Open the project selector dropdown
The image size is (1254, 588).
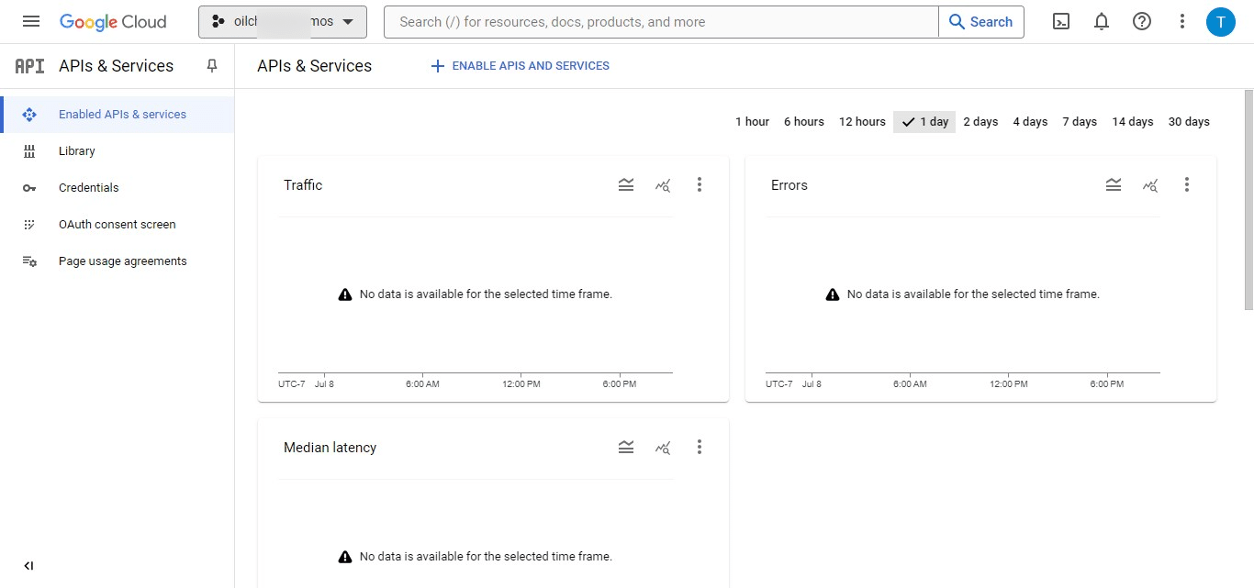[x=282, y=20]
